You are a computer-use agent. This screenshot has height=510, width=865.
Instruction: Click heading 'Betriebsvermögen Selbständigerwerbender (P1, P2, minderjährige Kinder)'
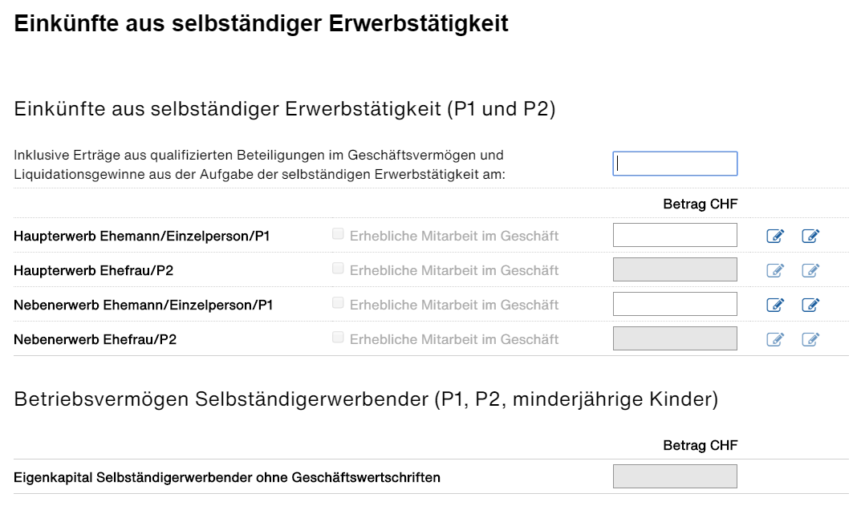(x=366, y=399)
